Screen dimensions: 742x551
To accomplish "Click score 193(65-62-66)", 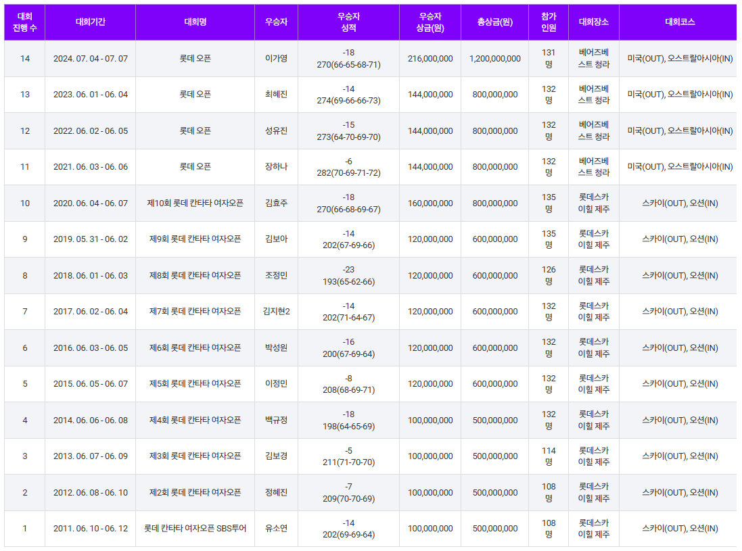I will 348,282.
